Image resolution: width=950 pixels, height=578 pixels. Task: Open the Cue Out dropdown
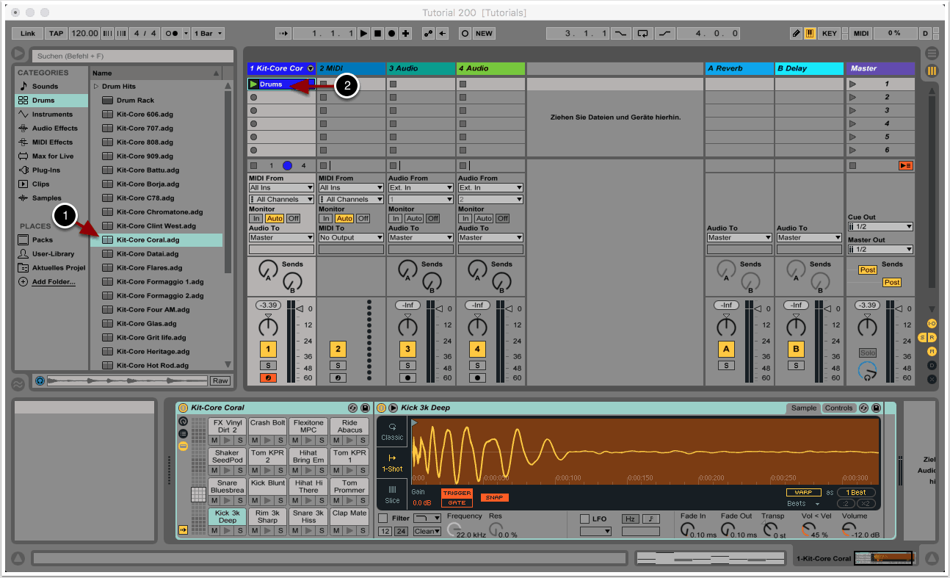pos(880,227)
